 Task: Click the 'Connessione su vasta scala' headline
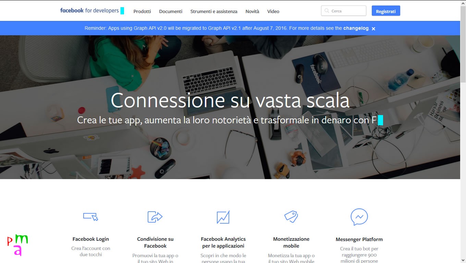click(x=230, y=100)
